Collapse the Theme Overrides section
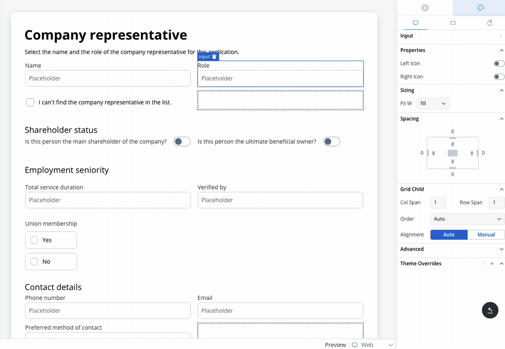 [501, 264]
